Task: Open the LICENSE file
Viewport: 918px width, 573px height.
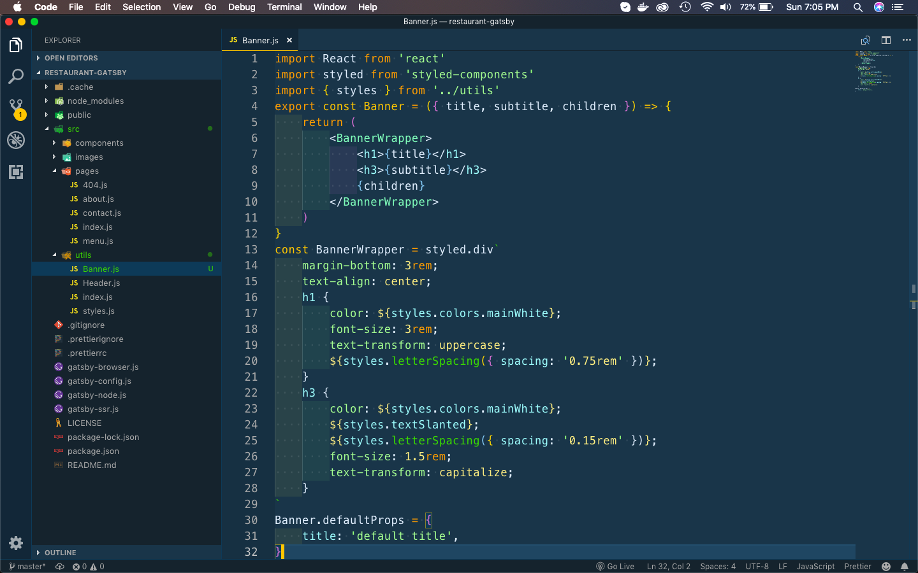Action: tap(126, 423)
